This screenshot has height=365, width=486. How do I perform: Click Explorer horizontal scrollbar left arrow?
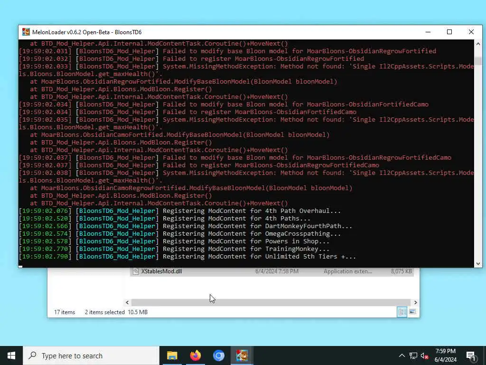tap(127, 302)
